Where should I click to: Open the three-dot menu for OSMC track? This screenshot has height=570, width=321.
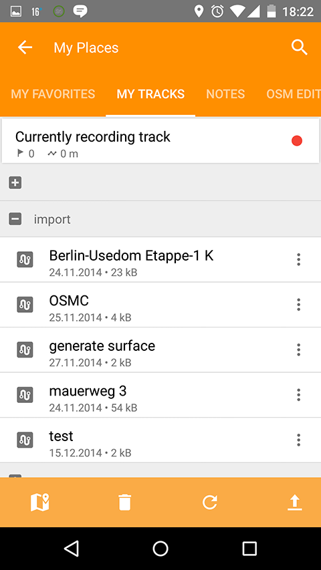pyautogui.click(x=298, y=305)
